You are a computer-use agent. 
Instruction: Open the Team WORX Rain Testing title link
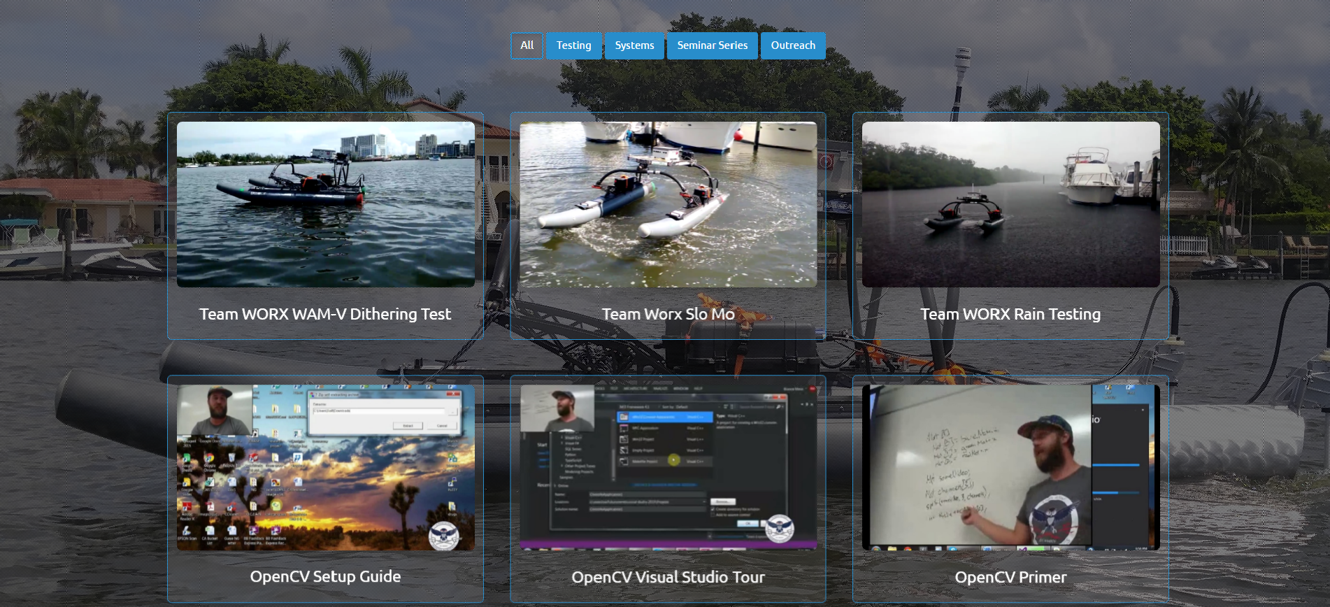pyautogui.click(x=1010, y=314)
